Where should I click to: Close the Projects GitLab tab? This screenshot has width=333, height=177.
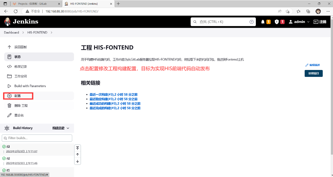(x=58, y=4)
